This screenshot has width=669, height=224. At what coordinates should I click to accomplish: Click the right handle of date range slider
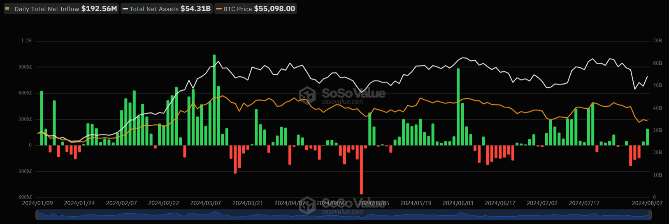[x=650, y=215]
